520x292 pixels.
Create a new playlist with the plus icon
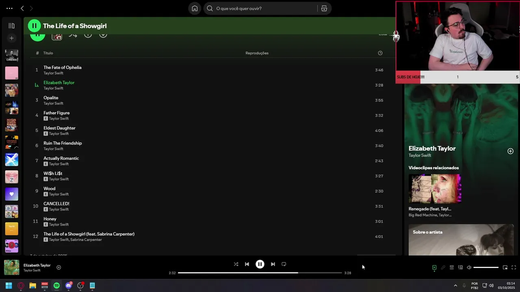pyautogui.click(x=11, y=38)
